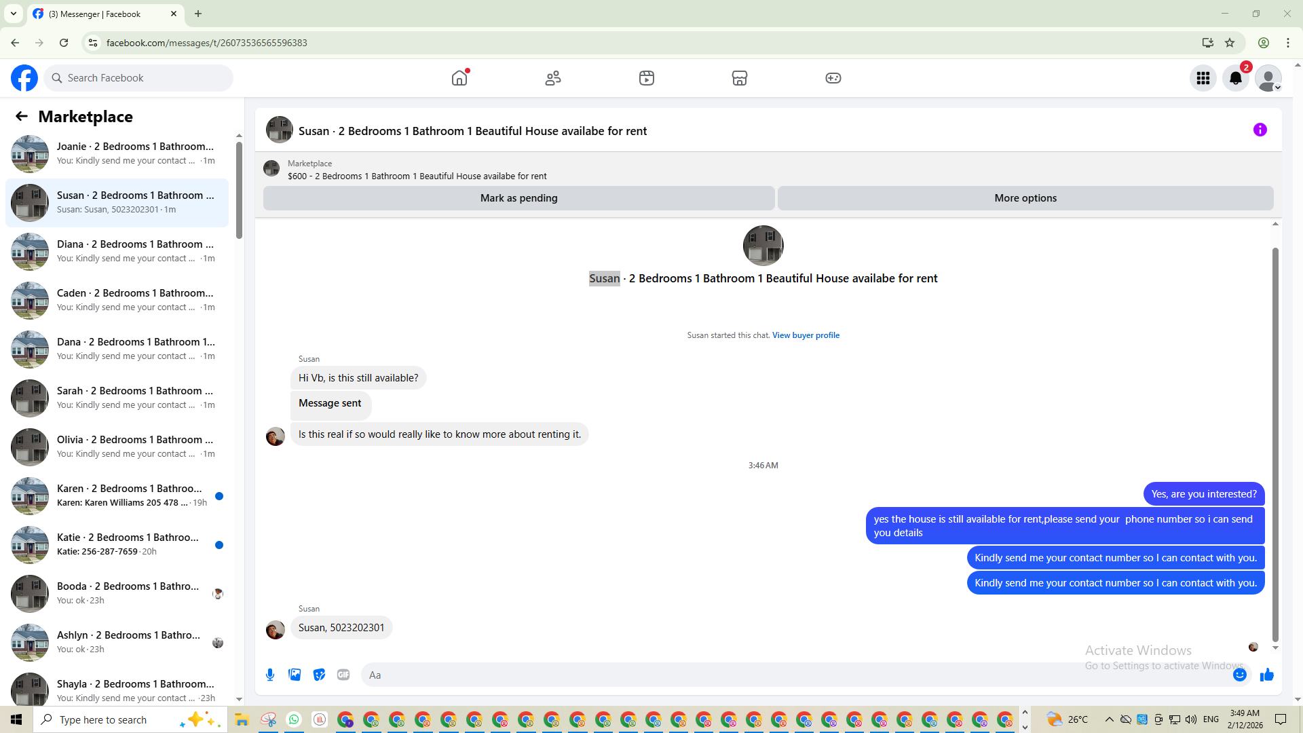Image resolution: width=1303 pixels, height=733 pixels.
Task: Click Mark as pending
Action: pyautogui.click(x=519, y=198)
